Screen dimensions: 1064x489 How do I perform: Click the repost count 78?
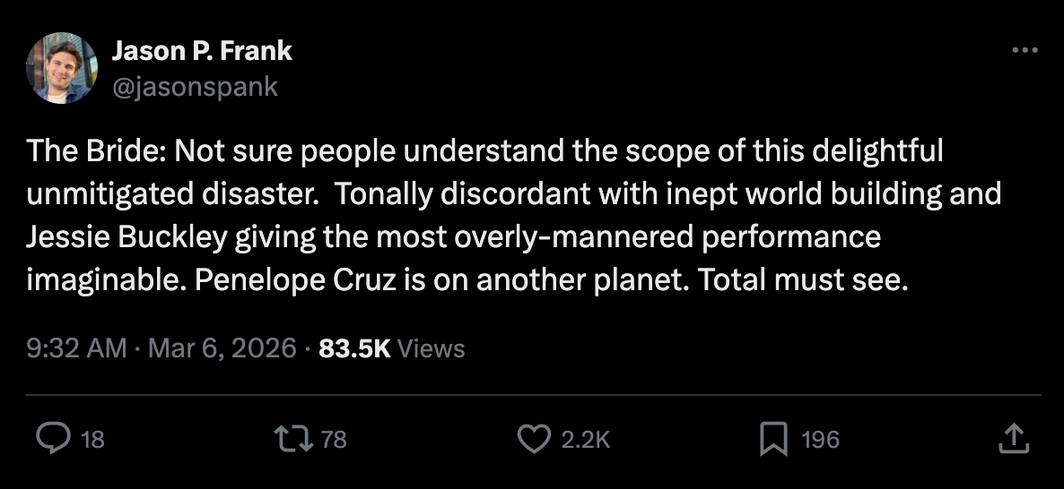click(334, 439)
